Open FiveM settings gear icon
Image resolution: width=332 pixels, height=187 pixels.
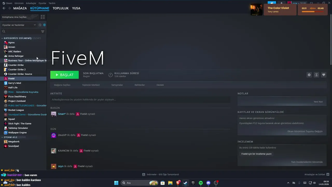309,75
